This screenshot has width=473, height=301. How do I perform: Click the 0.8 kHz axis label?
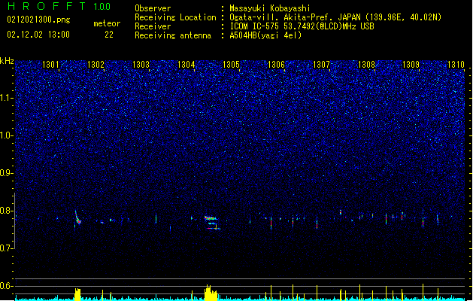7,211
